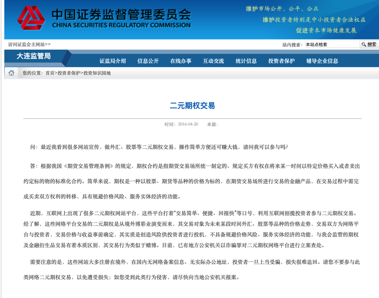This screenshot has height=298, width=379.
Task: Click the CSRC red logo emblem
Action: [31, 18]
